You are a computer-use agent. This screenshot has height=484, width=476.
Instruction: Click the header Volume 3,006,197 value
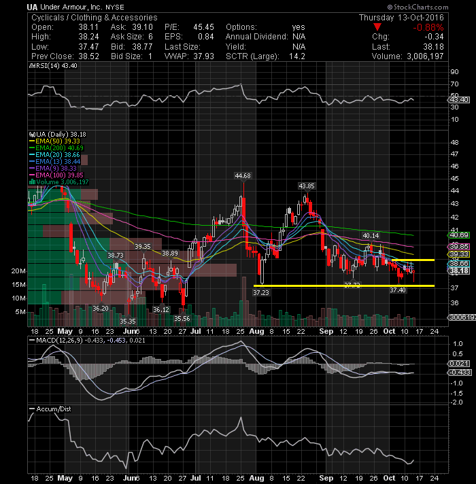point(425,56)
